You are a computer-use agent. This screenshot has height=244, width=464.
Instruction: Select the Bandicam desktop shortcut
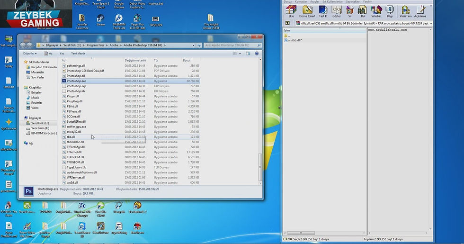(137, 228)
